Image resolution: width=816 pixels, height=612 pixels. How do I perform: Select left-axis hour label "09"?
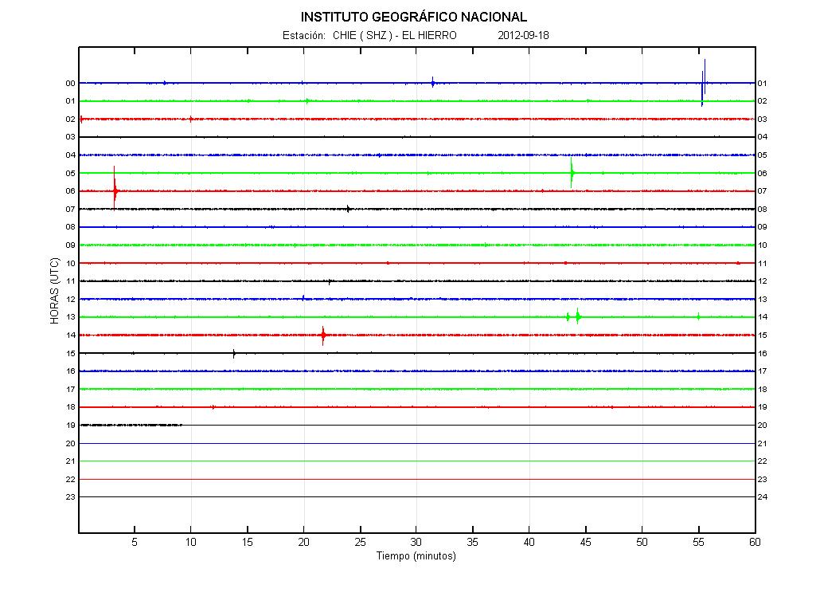70,245
